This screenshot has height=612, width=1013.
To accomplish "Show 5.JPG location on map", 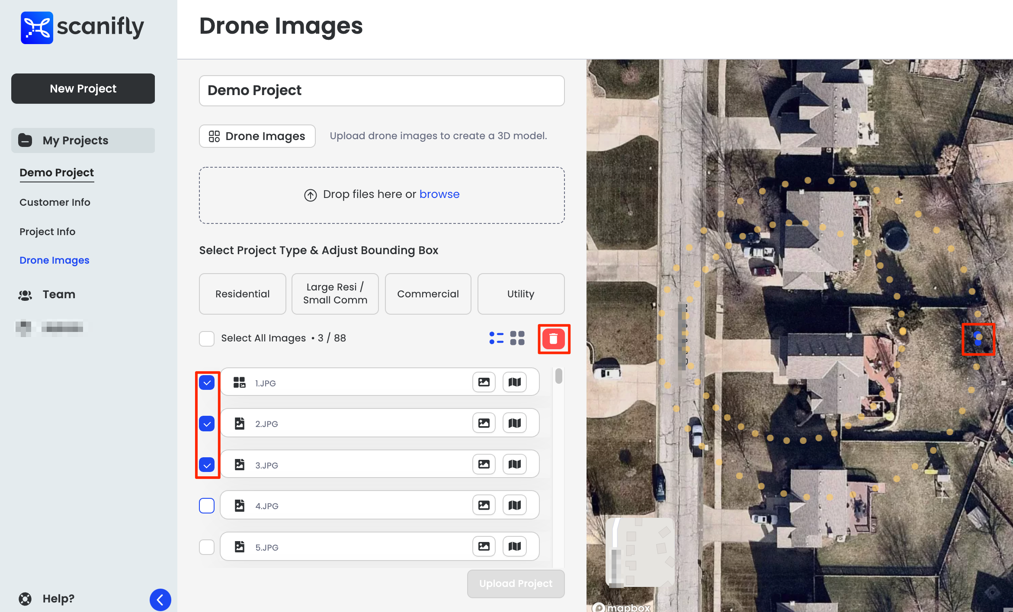I will (515, 546).
